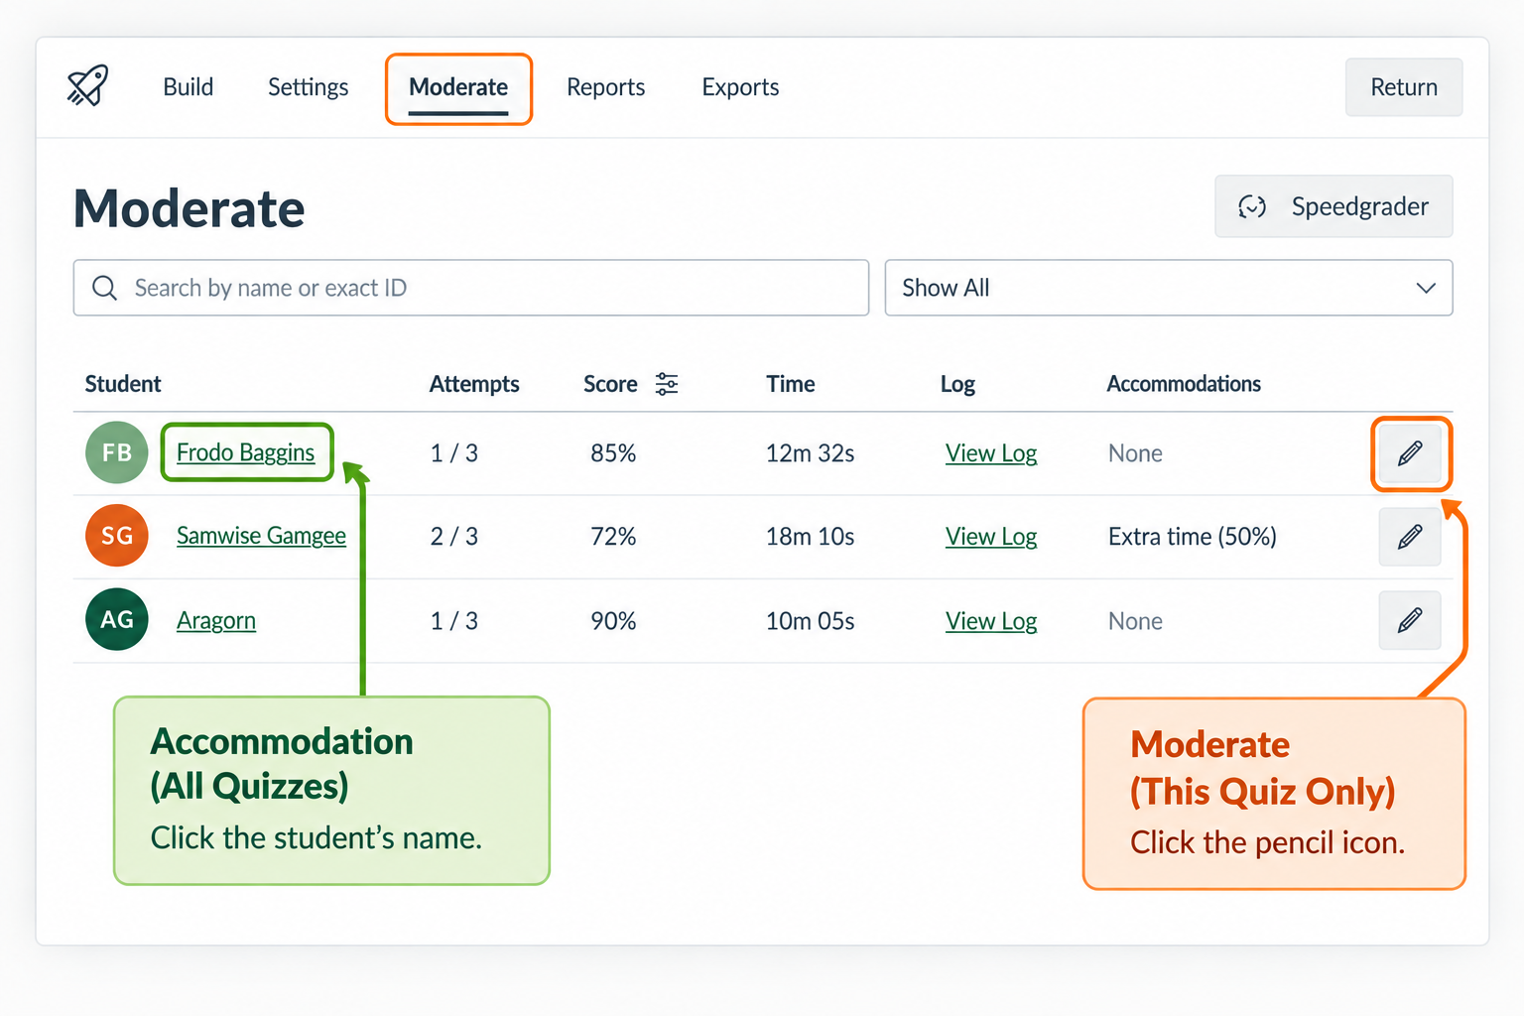
Task: Click the pencil icon for Frodo Baggins
Action: click(x=1410, y=453)
